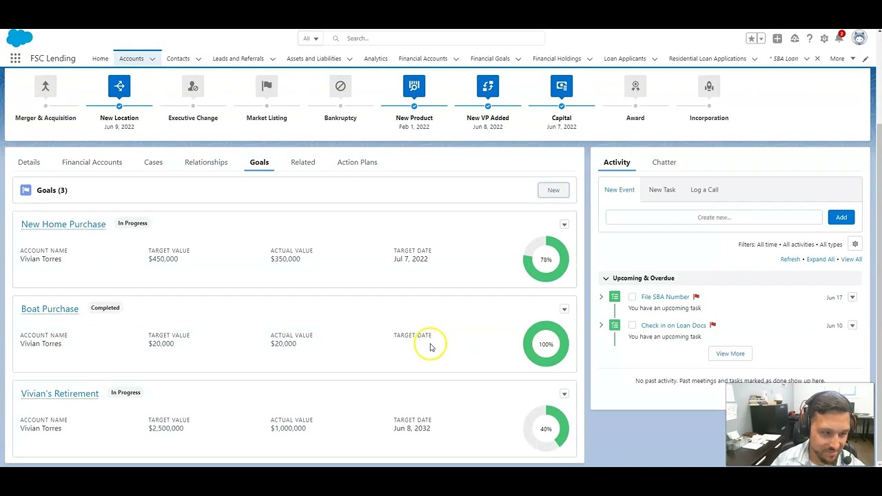Go to the Home nav item

100,59
